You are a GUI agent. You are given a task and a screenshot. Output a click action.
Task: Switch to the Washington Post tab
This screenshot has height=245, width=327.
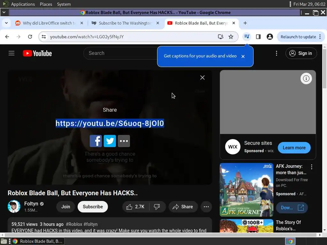pos(125,23)
